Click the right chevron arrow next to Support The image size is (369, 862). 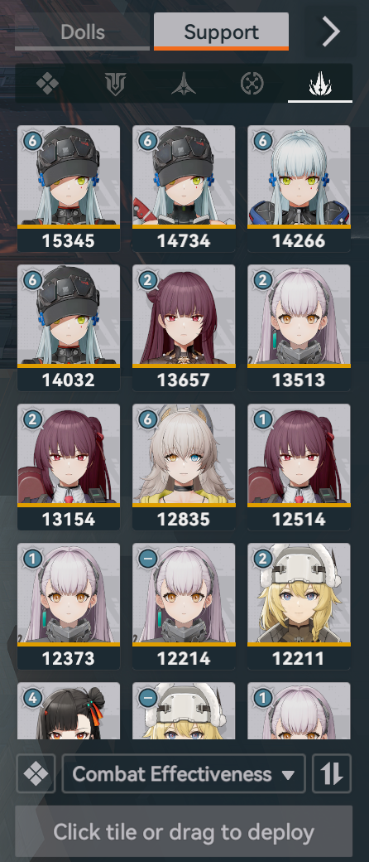pos(331,31)
